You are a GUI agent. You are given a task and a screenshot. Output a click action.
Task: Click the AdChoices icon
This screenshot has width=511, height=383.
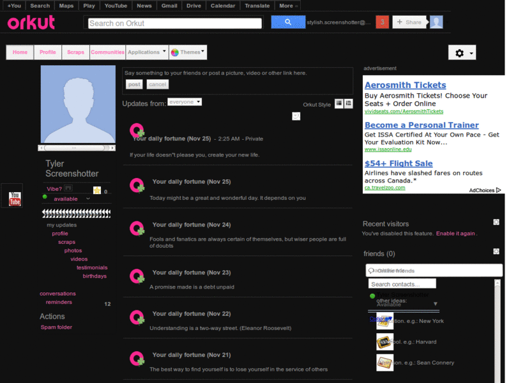[498, 190]
